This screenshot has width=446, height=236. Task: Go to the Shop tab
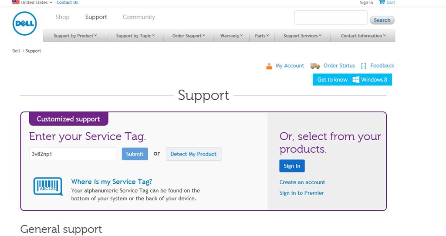pos(63,17)
